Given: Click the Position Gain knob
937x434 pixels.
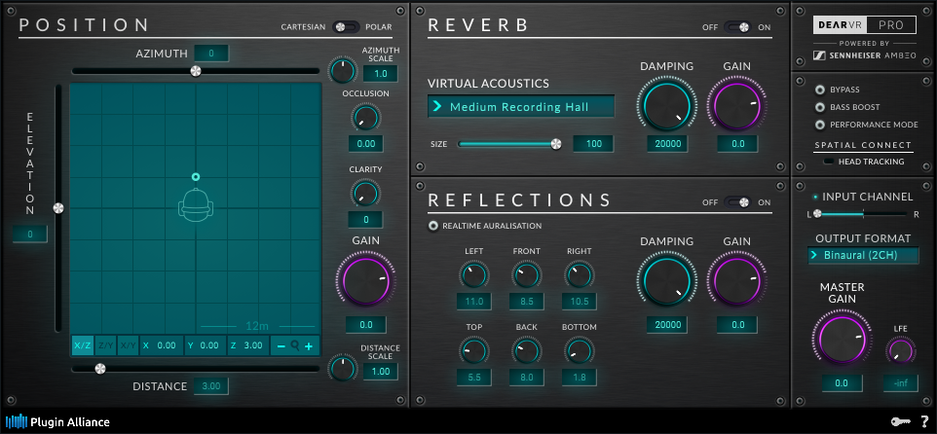Looking at the screenshot, I should click(365, 282).
